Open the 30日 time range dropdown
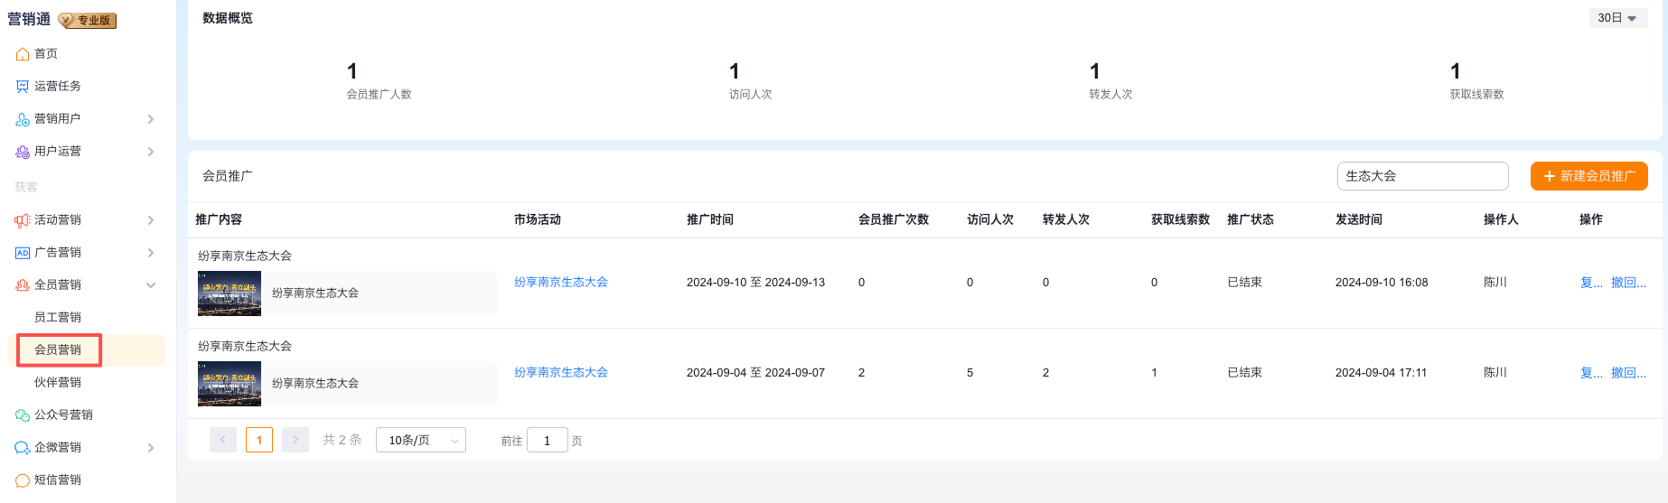Screen dimensions: 1668x503 pyautogui.click(x=1617, y=18)
